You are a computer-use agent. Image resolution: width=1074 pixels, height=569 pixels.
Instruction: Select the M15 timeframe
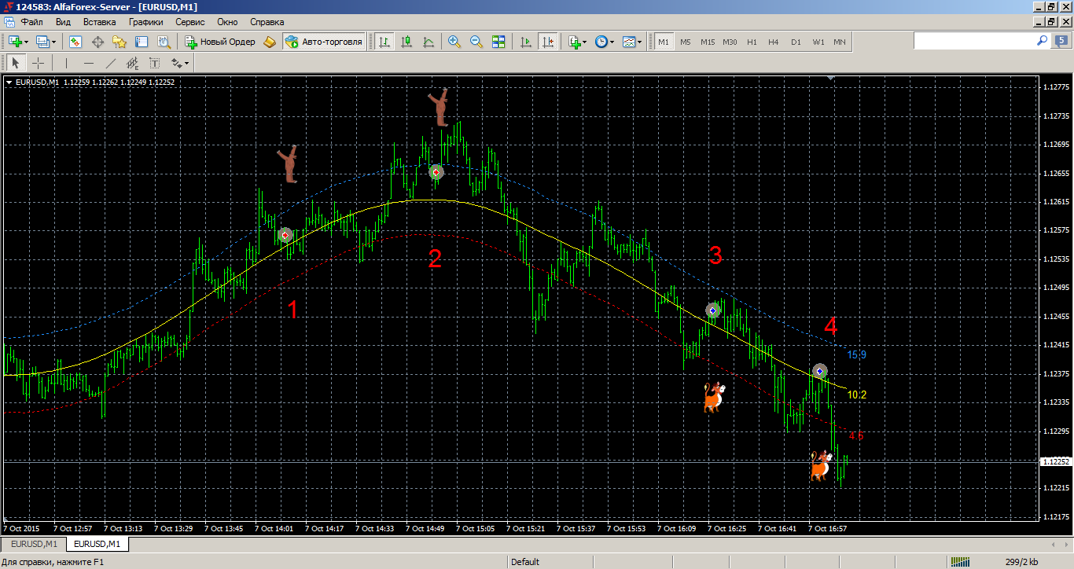pos(708,42)
